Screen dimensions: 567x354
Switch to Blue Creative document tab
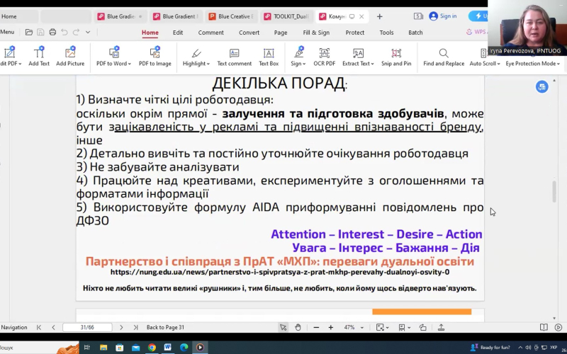(x=231, y=16)
